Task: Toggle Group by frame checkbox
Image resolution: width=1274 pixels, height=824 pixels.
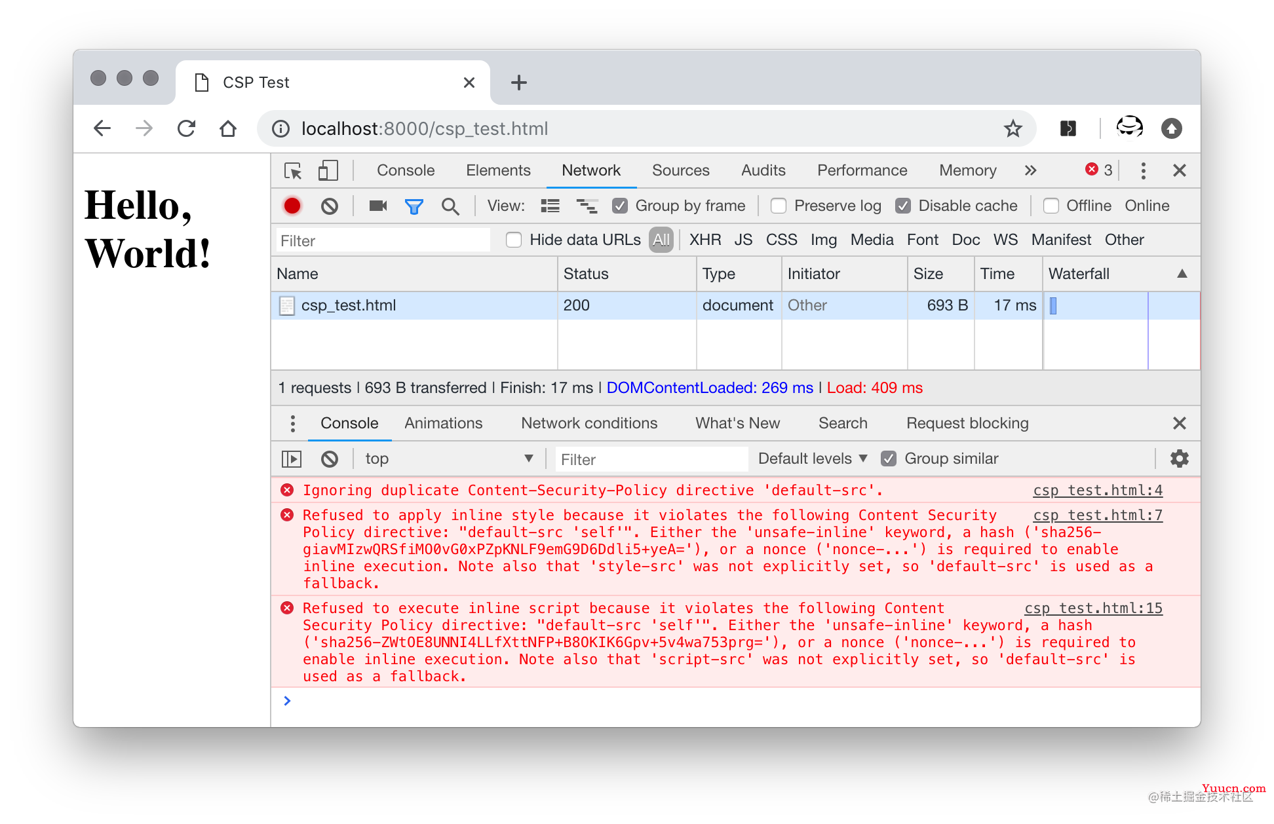Action: tap(620, 206)
